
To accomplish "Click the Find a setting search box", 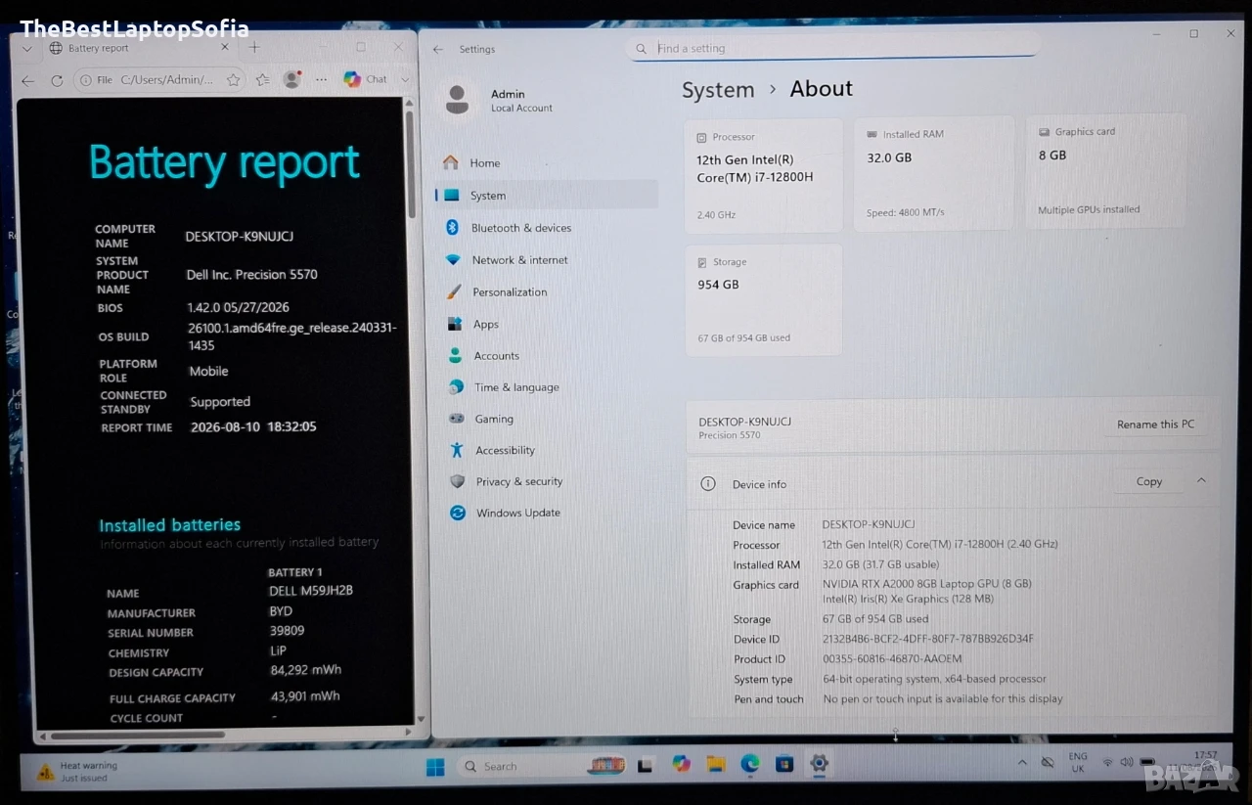I will [x=832, y=48].
